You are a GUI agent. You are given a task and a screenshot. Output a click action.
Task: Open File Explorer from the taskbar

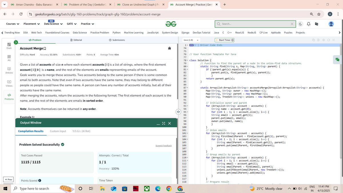[x=102, y=188]
